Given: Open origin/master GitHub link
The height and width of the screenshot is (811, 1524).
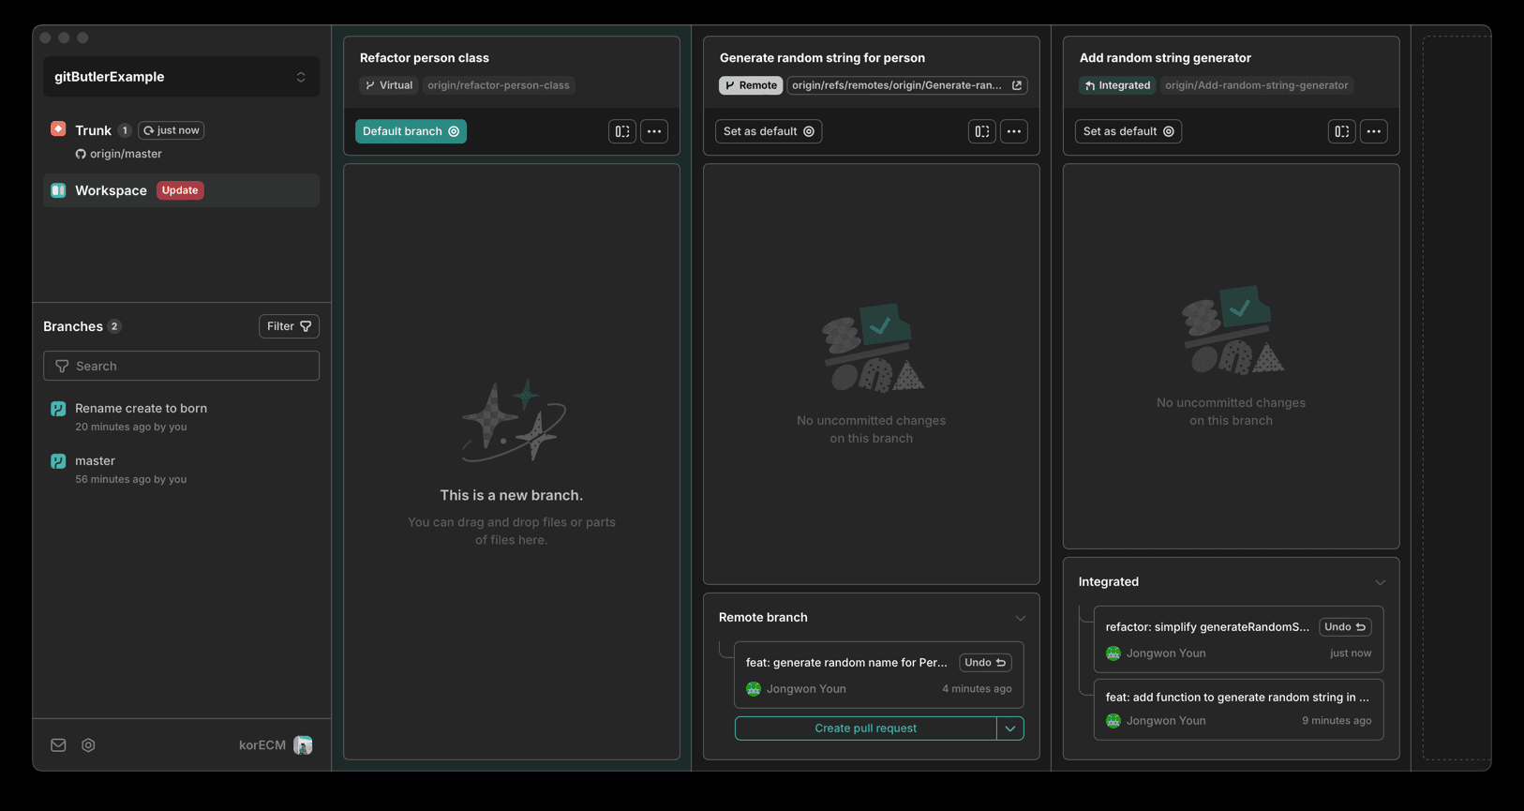Looking at the screenshot, I should pos(119,154).
